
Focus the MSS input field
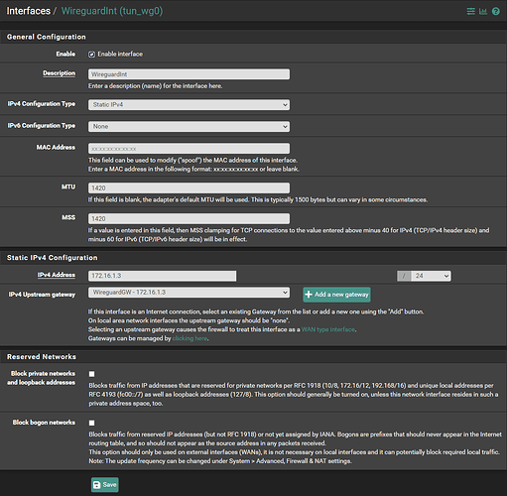[x=189, y=218]
